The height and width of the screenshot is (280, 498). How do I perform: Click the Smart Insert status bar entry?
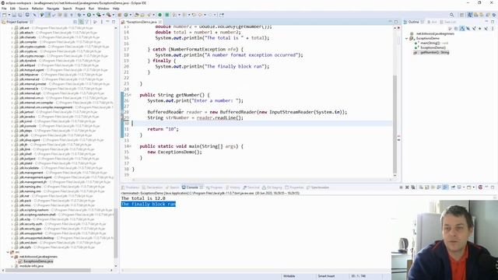point(326,276)
